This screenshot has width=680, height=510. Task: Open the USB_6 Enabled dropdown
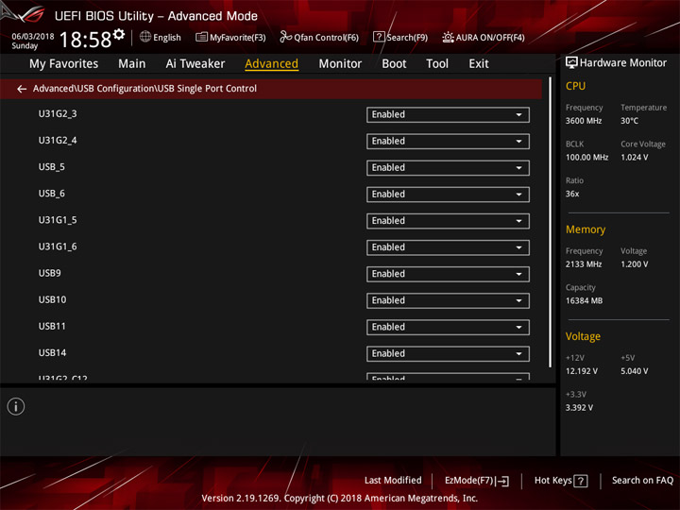(448, 195)
